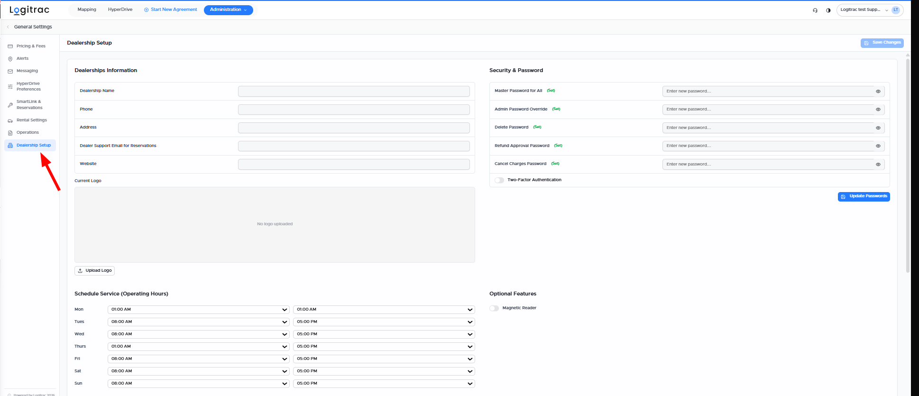Enable Two-Factor Authentication switch

(499, 180)
